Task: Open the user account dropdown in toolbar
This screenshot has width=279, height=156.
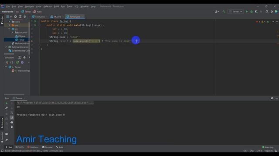Action: 217,12
